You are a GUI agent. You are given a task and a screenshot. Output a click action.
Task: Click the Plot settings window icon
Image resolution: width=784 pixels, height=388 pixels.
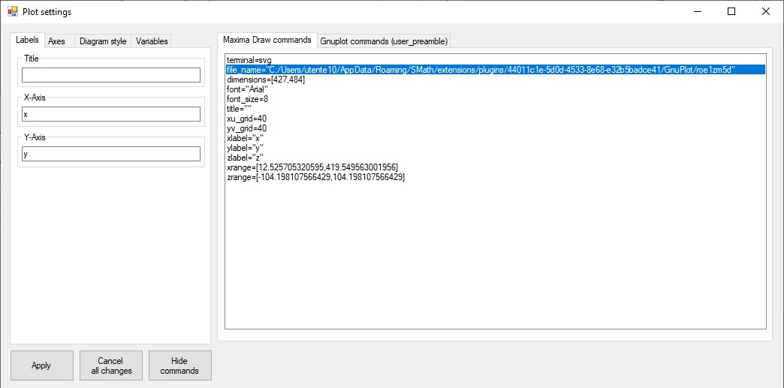(x=12, y=12)
